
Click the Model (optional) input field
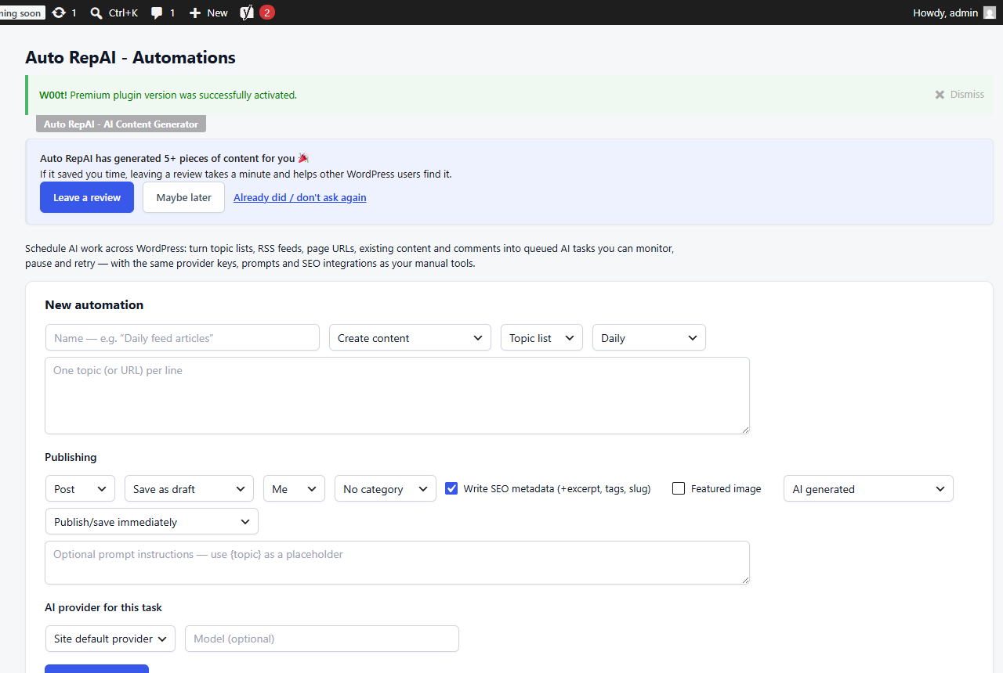click(x=322, y=639)
